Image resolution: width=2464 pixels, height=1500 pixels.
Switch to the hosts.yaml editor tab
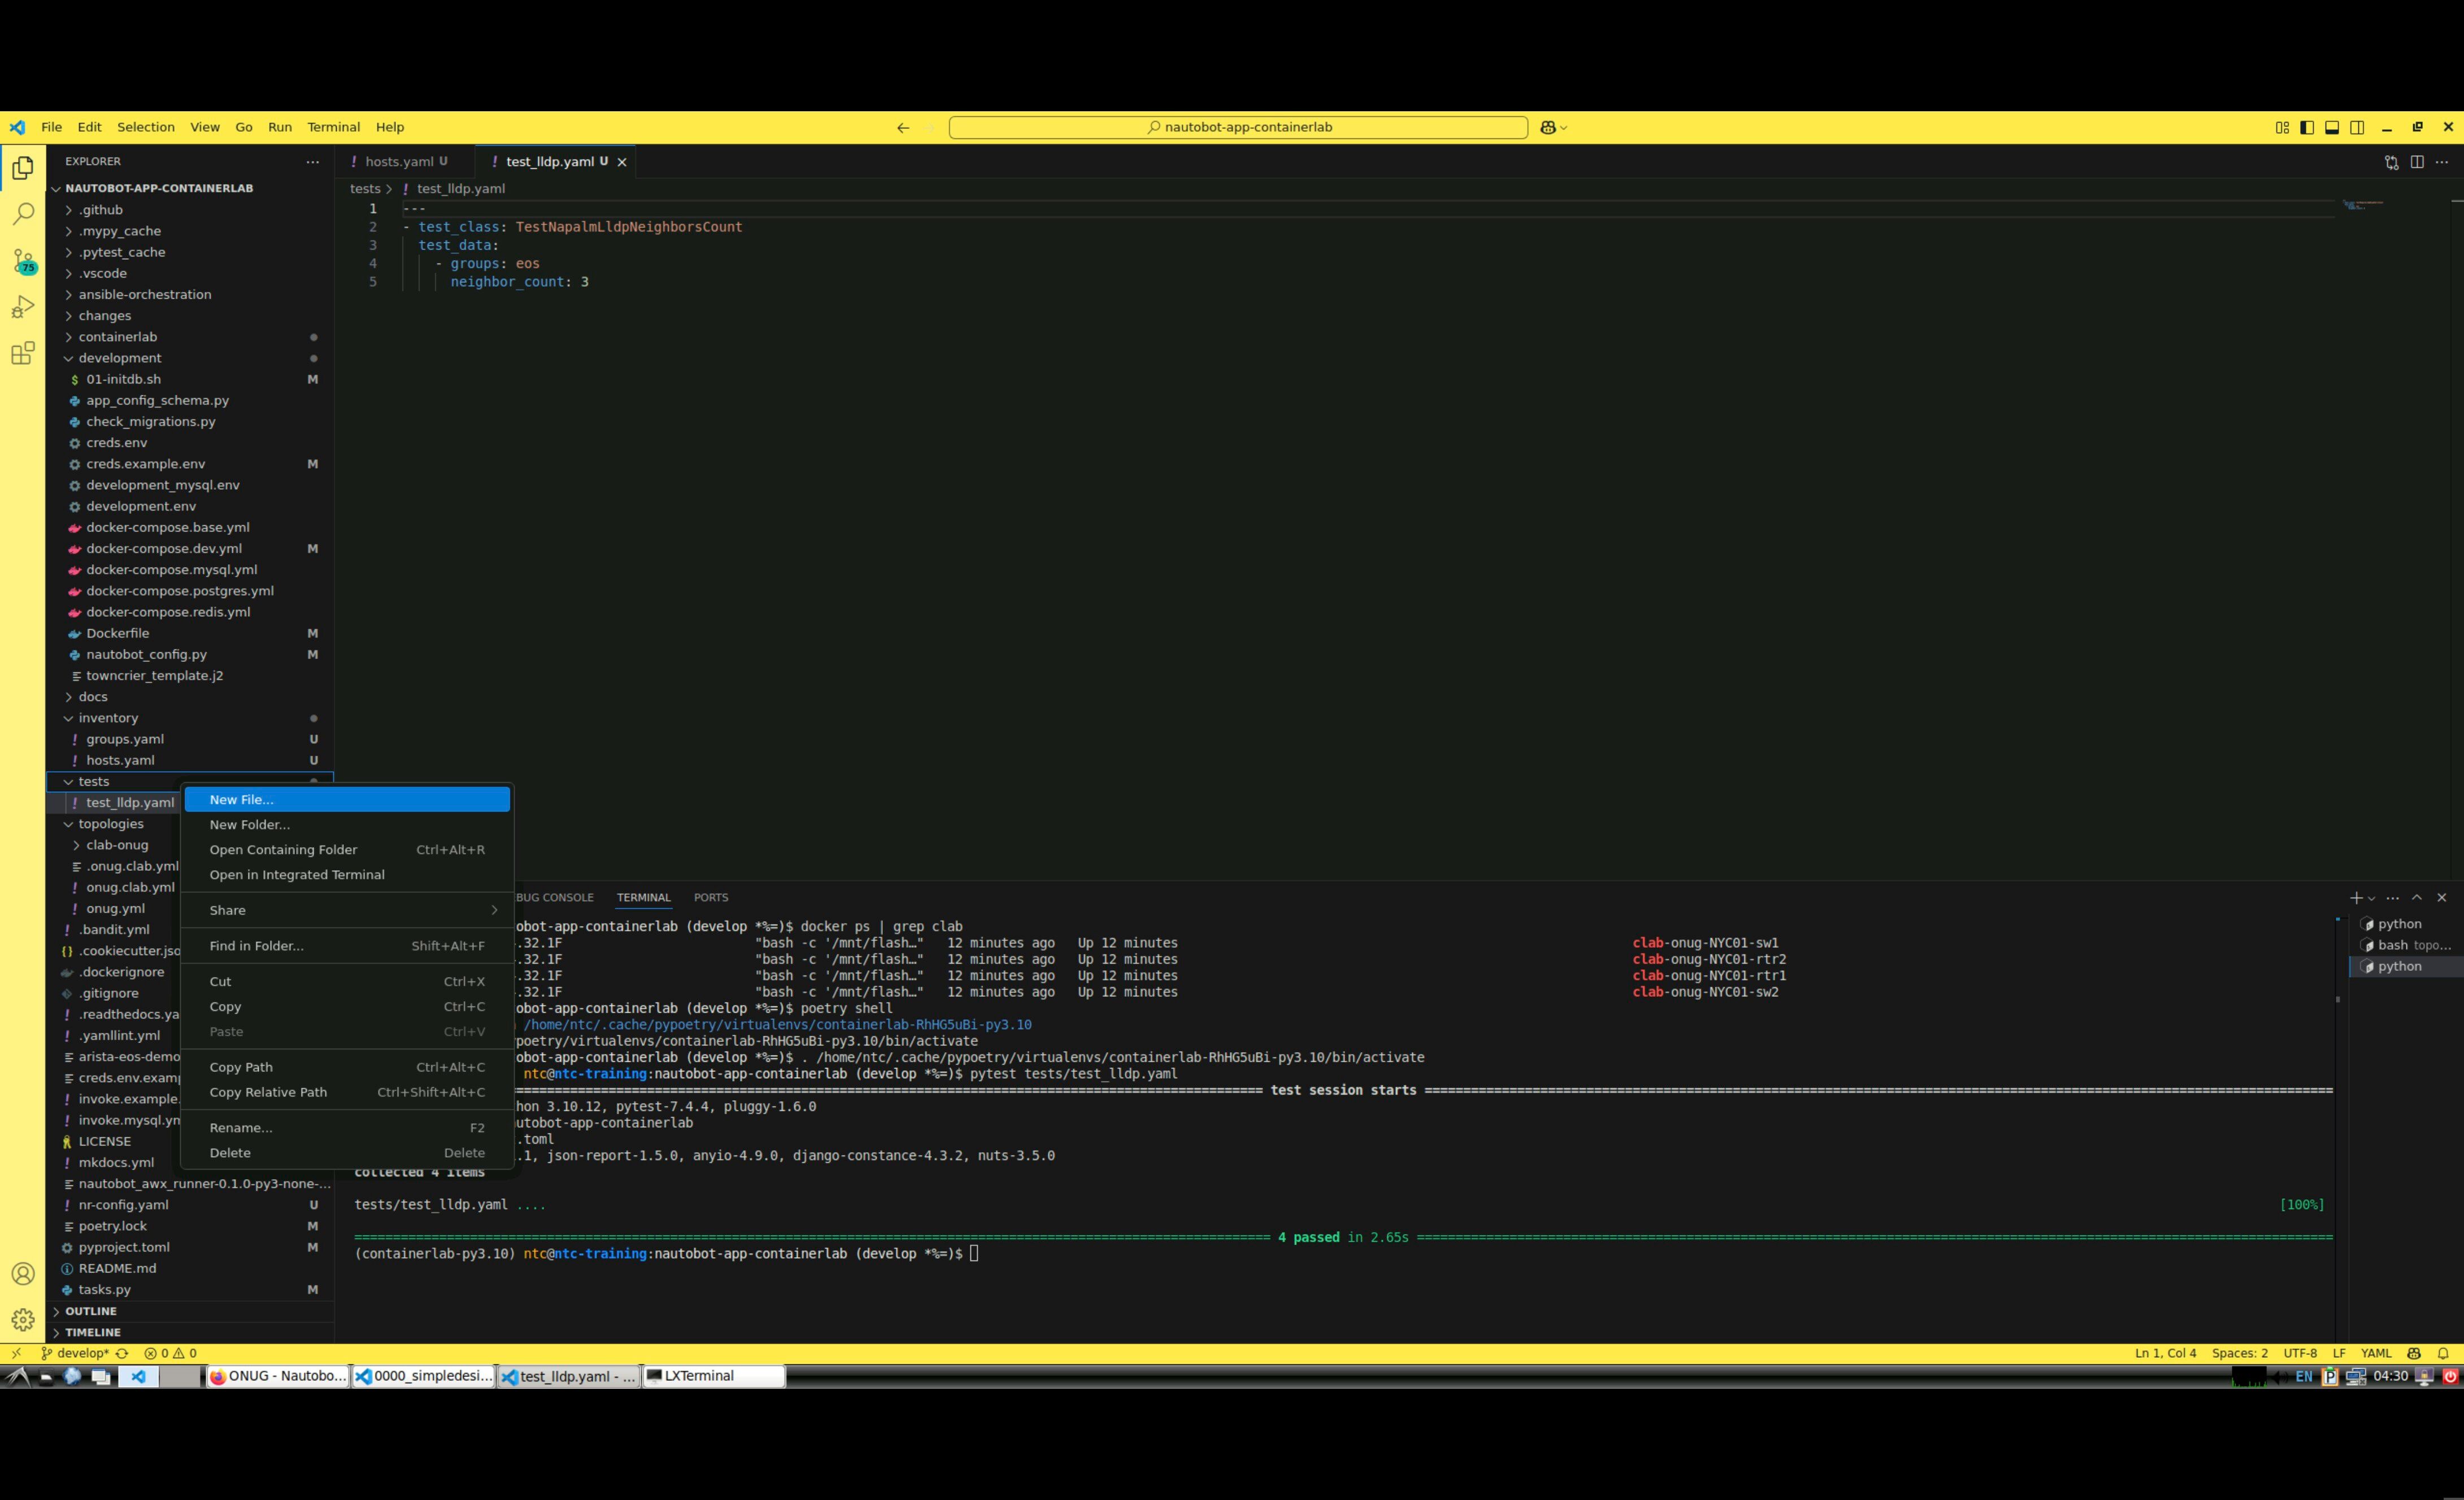(x=399, y=162)
